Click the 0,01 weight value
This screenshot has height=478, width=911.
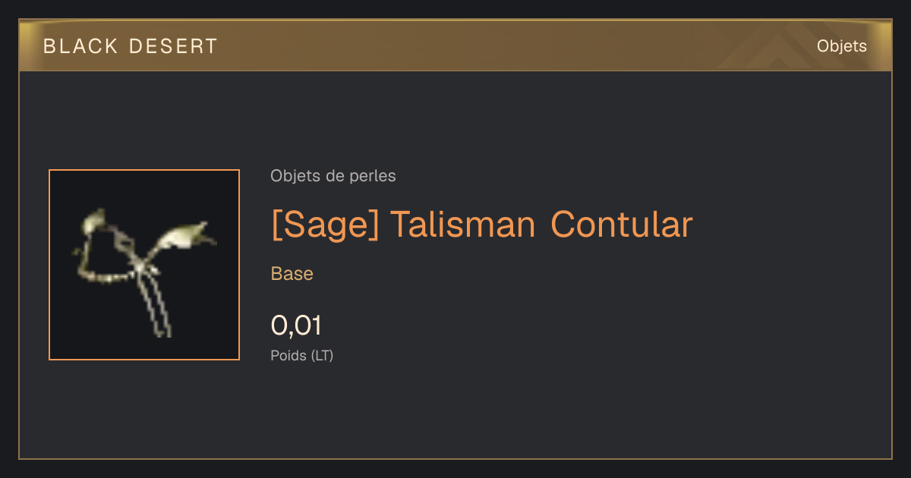(296, 325)
